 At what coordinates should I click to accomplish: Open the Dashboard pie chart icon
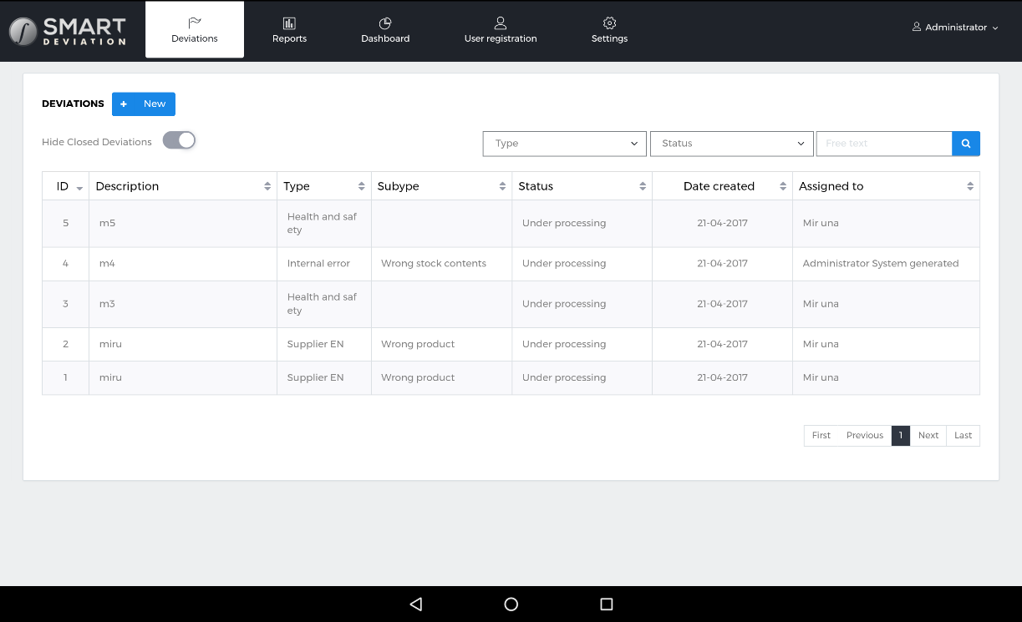tap(385, 23)
